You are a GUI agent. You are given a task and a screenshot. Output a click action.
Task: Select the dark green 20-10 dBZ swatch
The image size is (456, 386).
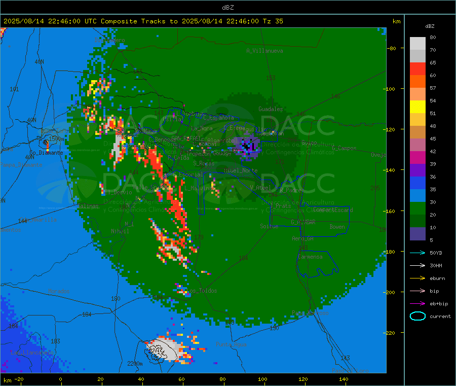coord(417,221)
